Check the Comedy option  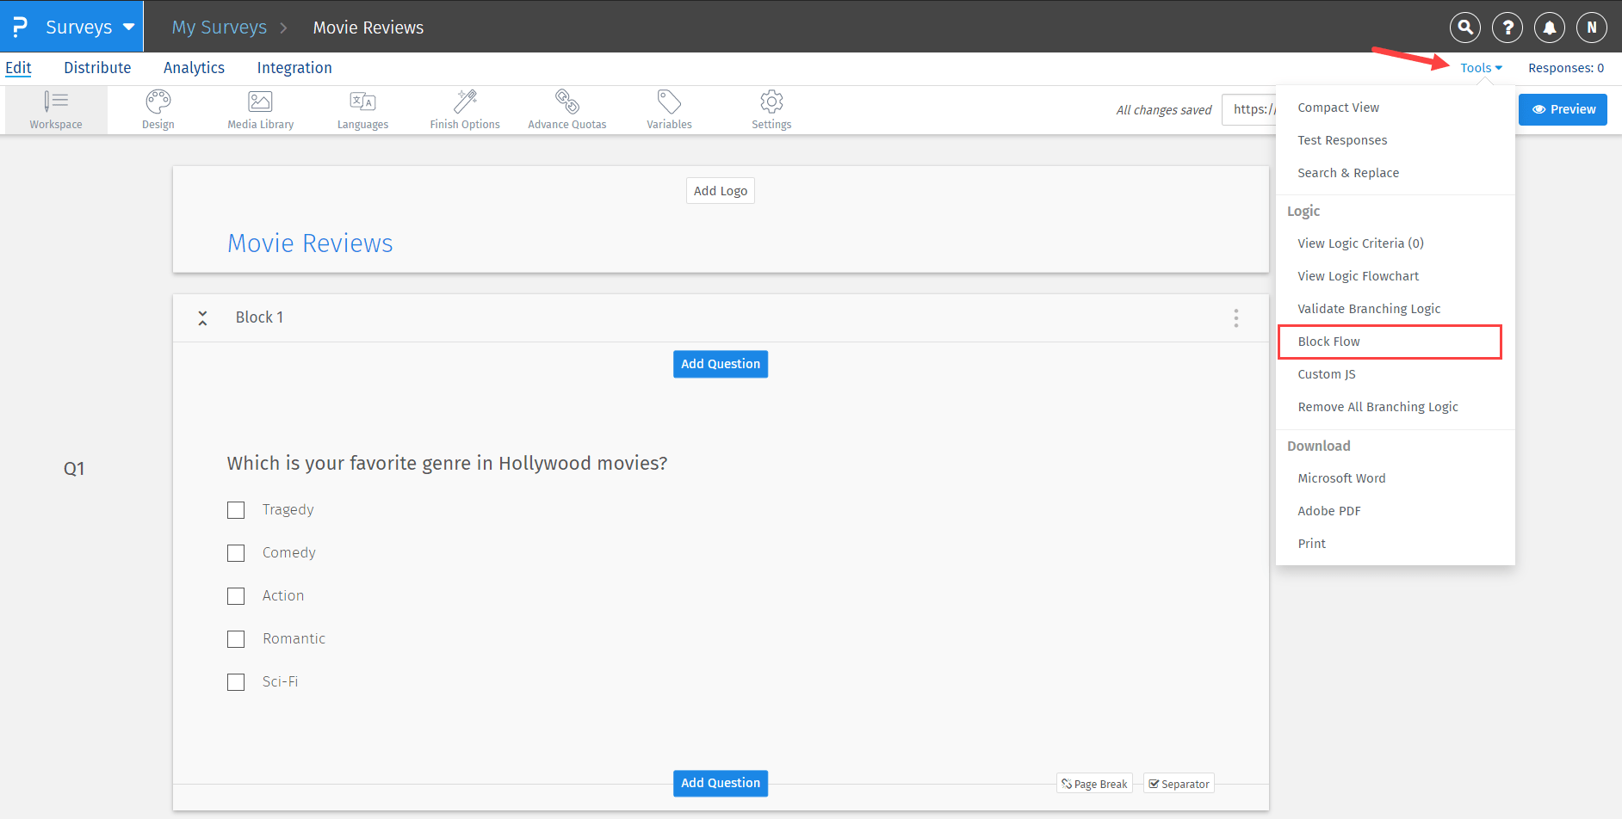tap(236, 552)
